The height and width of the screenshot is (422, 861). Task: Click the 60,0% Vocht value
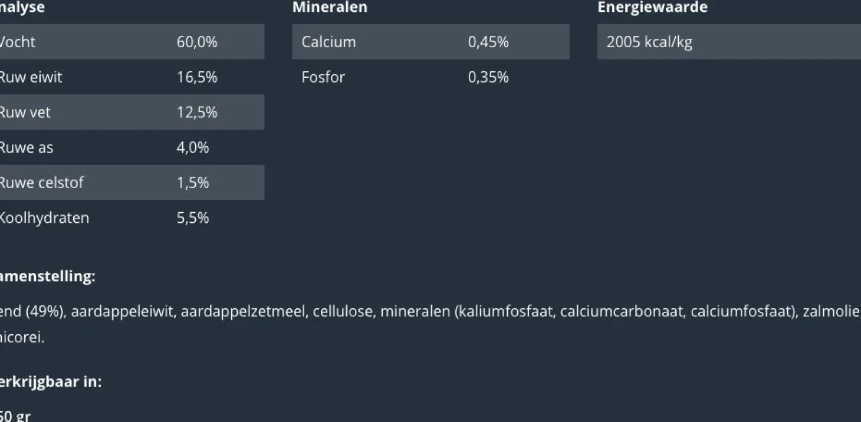197,42
